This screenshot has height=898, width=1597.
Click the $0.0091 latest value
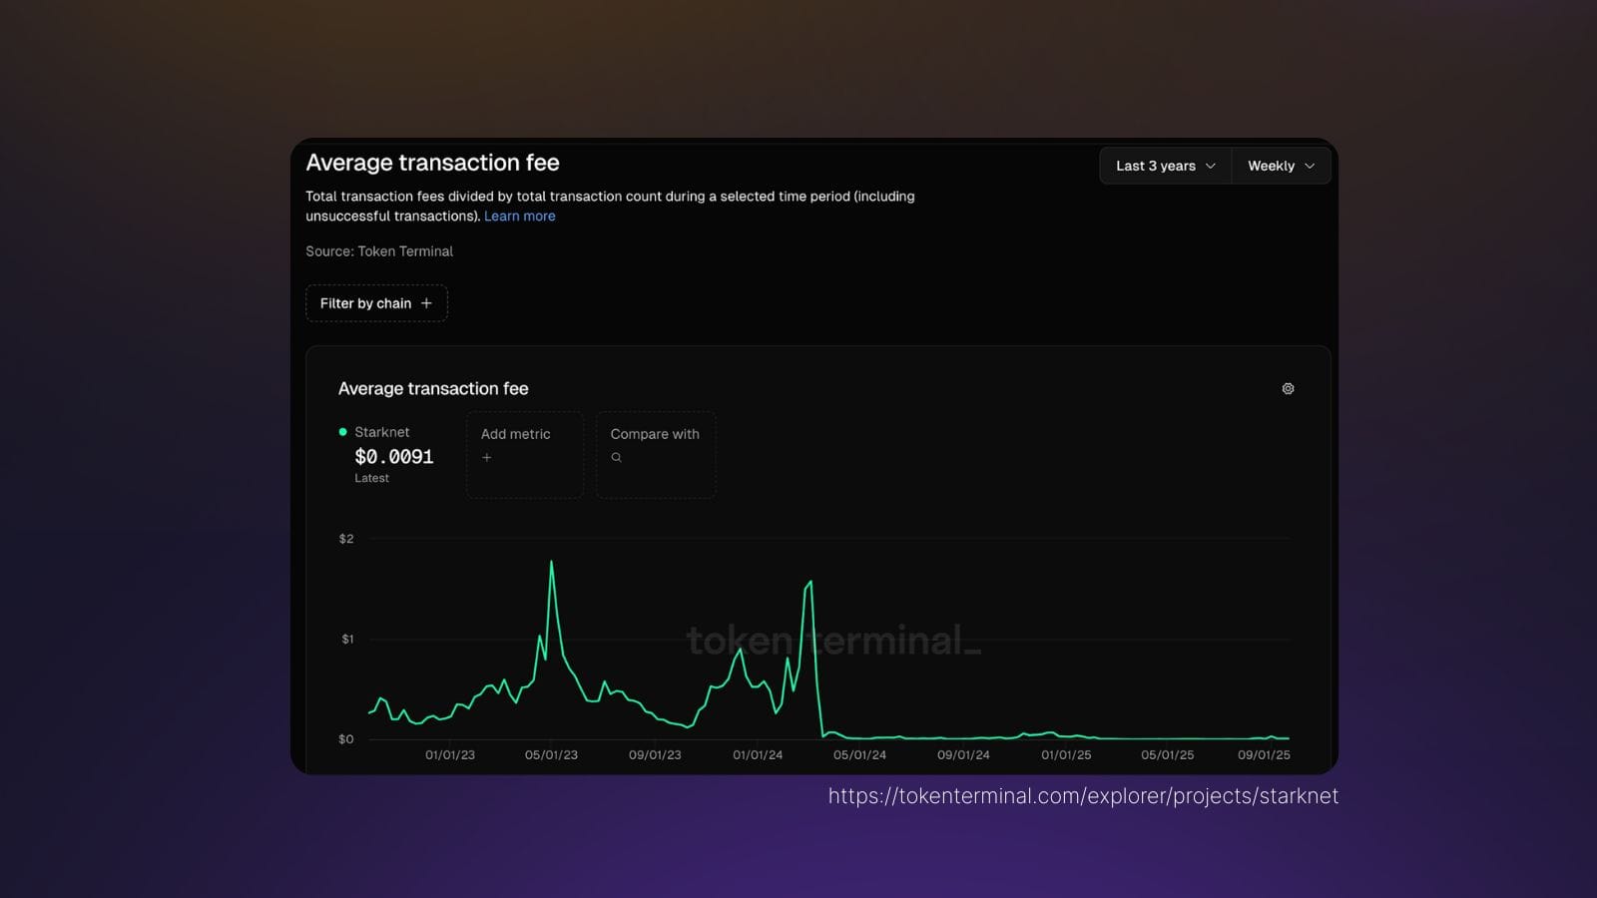[394, 457]
